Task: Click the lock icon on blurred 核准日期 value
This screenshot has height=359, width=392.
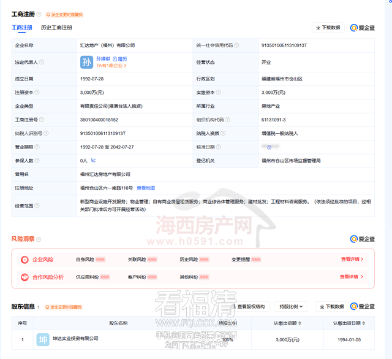Action: tap(269, 147)
